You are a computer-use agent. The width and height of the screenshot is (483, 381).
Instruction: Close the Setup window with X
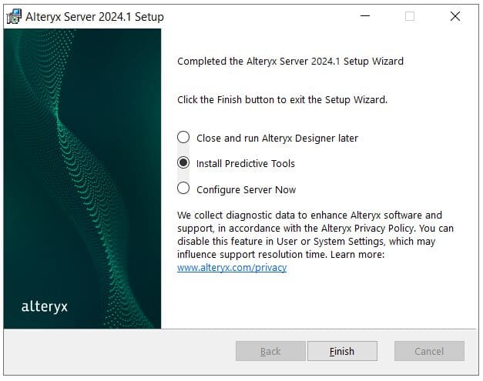coord(455,16)
